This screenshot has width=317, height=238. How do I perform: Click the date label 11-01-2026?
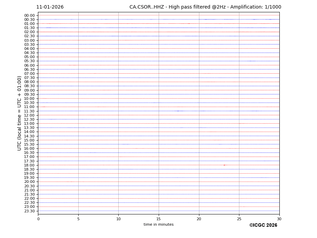click(50, 7)
